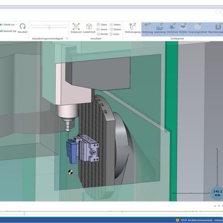This screenshot has width=223, height=223.
Task: Open the dropdown under Rohteil
Action: coord(183,35)
